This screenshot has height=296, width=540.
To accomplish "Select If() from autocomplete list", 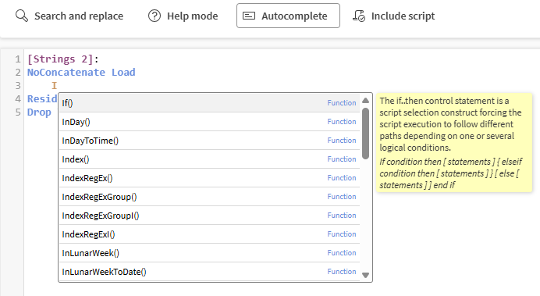I will 209,103.
